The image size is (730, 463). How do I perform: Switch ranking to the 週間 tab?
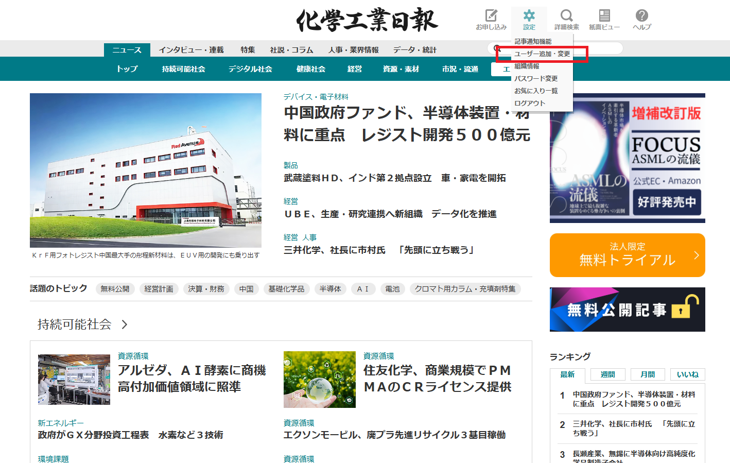click(607, 374)
